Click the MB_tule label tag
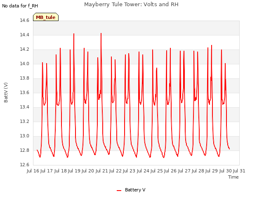Screen dimensions: 264x198 pyautogui.click(x=46, y=17)
